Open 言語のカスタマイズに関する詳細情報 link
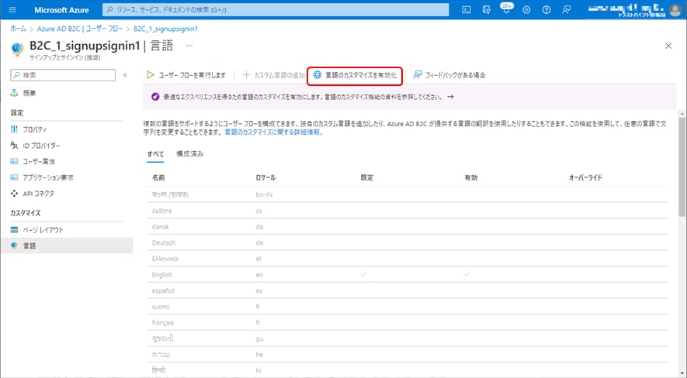This screenshot has height=378, width=687. (274, 132)
